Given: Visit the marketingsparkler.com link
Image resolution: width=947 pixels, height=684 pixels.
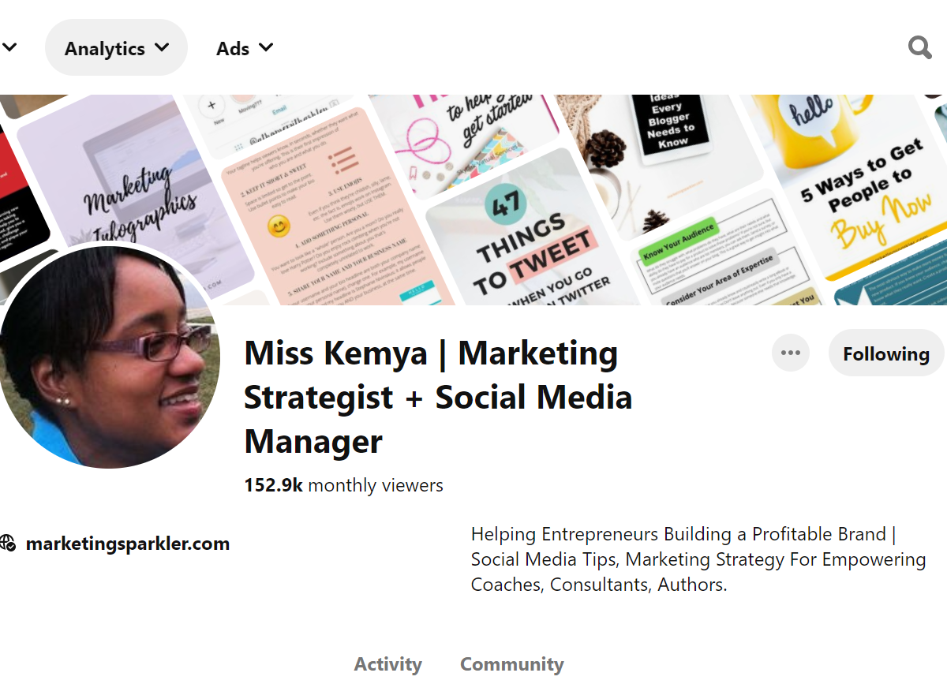Looking at the screenshot, I should pos(127,544).
